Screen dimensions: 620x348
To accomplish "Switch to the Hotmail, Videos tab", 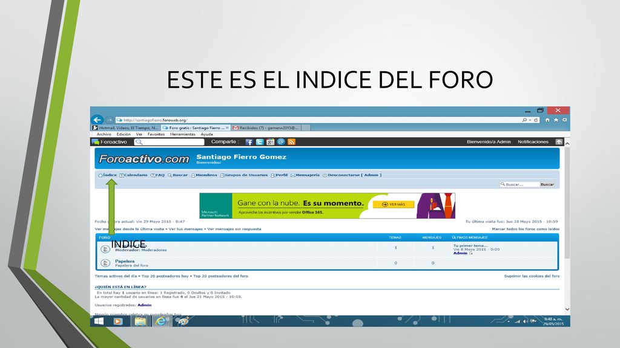I will tap(125, 128).
